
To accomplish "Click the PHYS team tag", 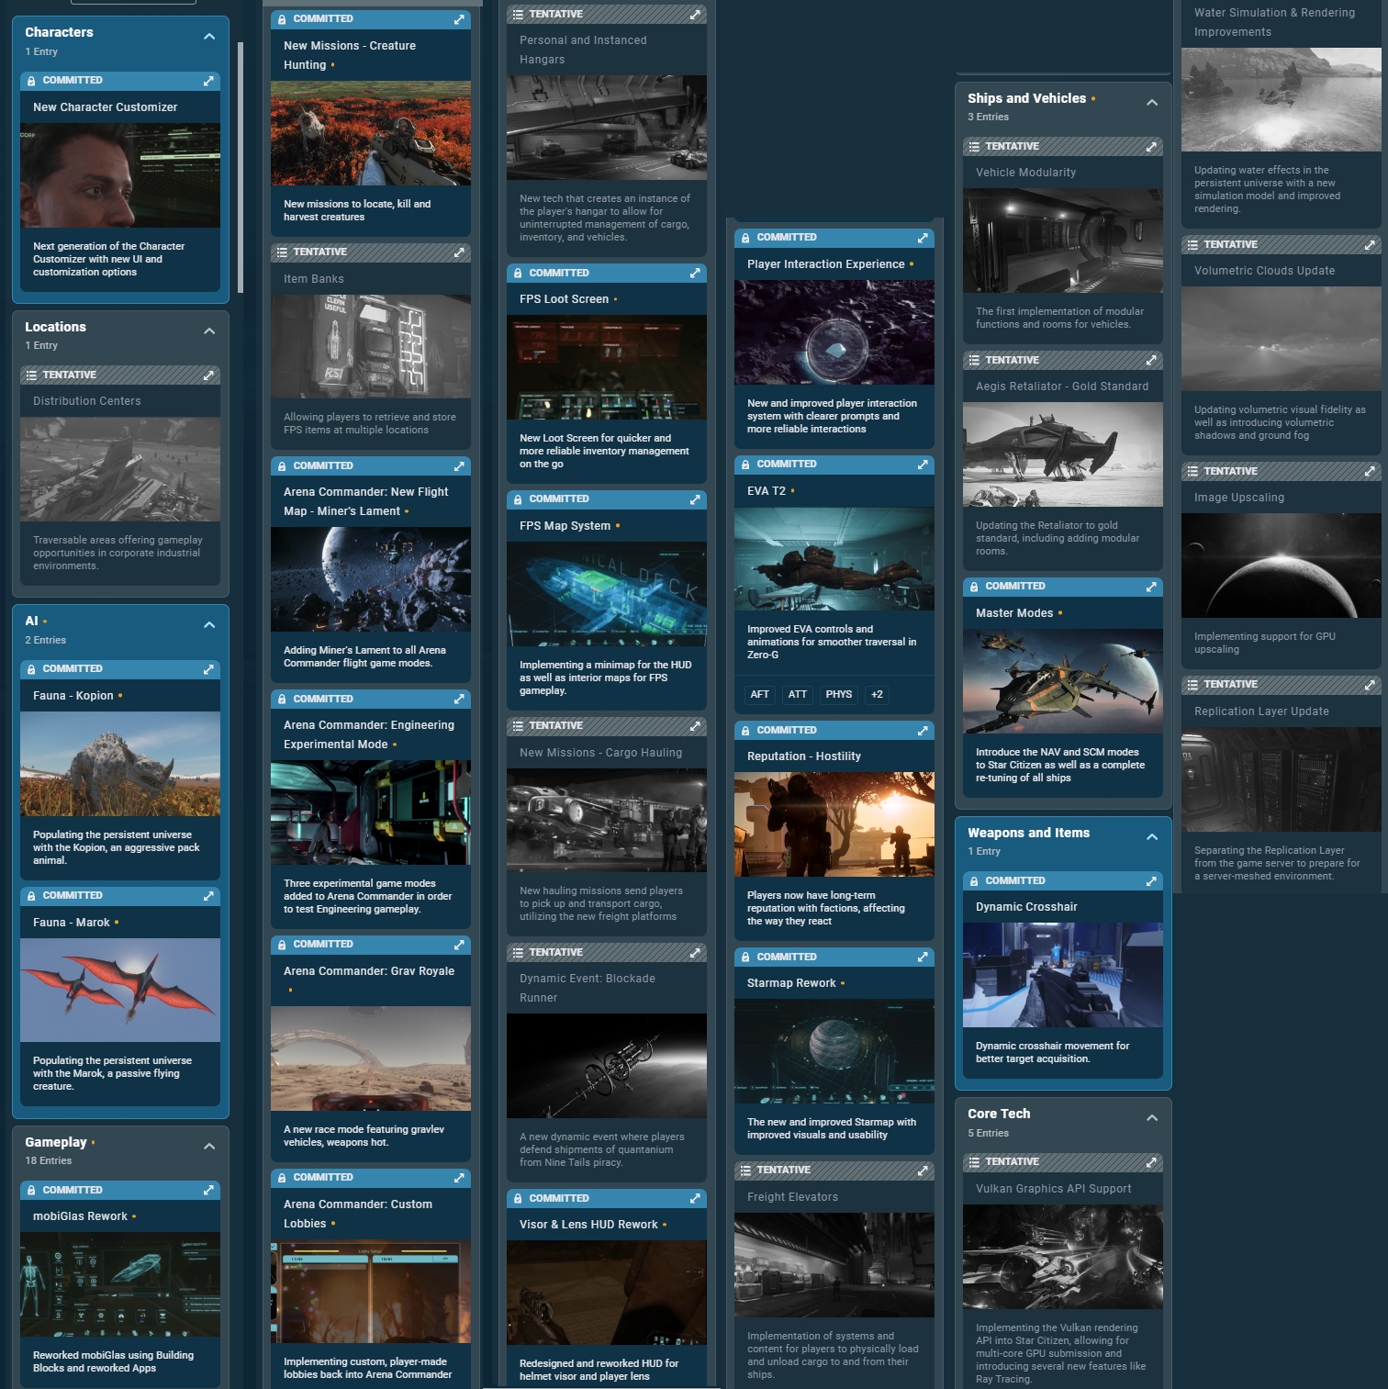I will [839, 694].
